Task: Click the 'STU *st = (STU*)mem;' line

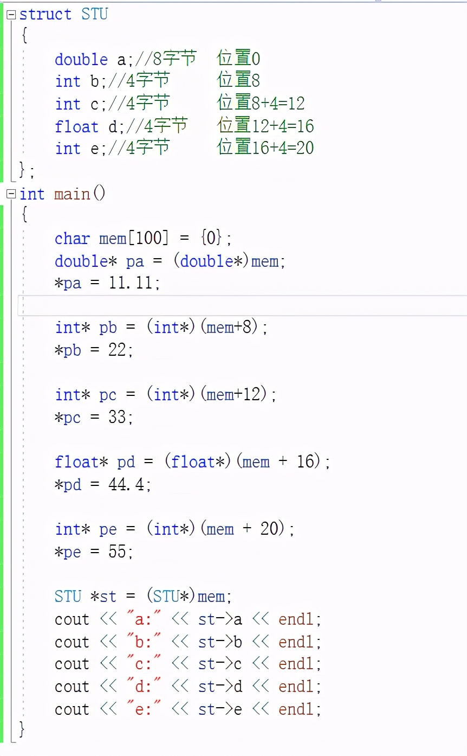Action: 144,597
